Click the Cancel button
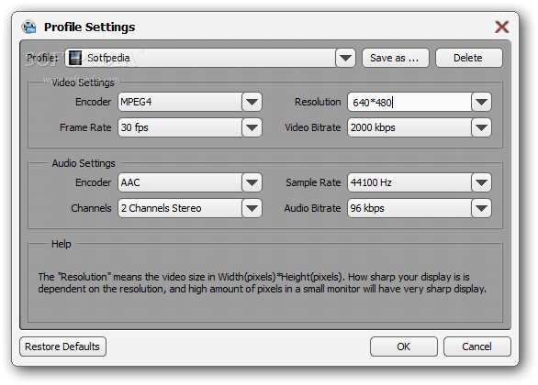 pyautogui.click(x=476, y=346)
